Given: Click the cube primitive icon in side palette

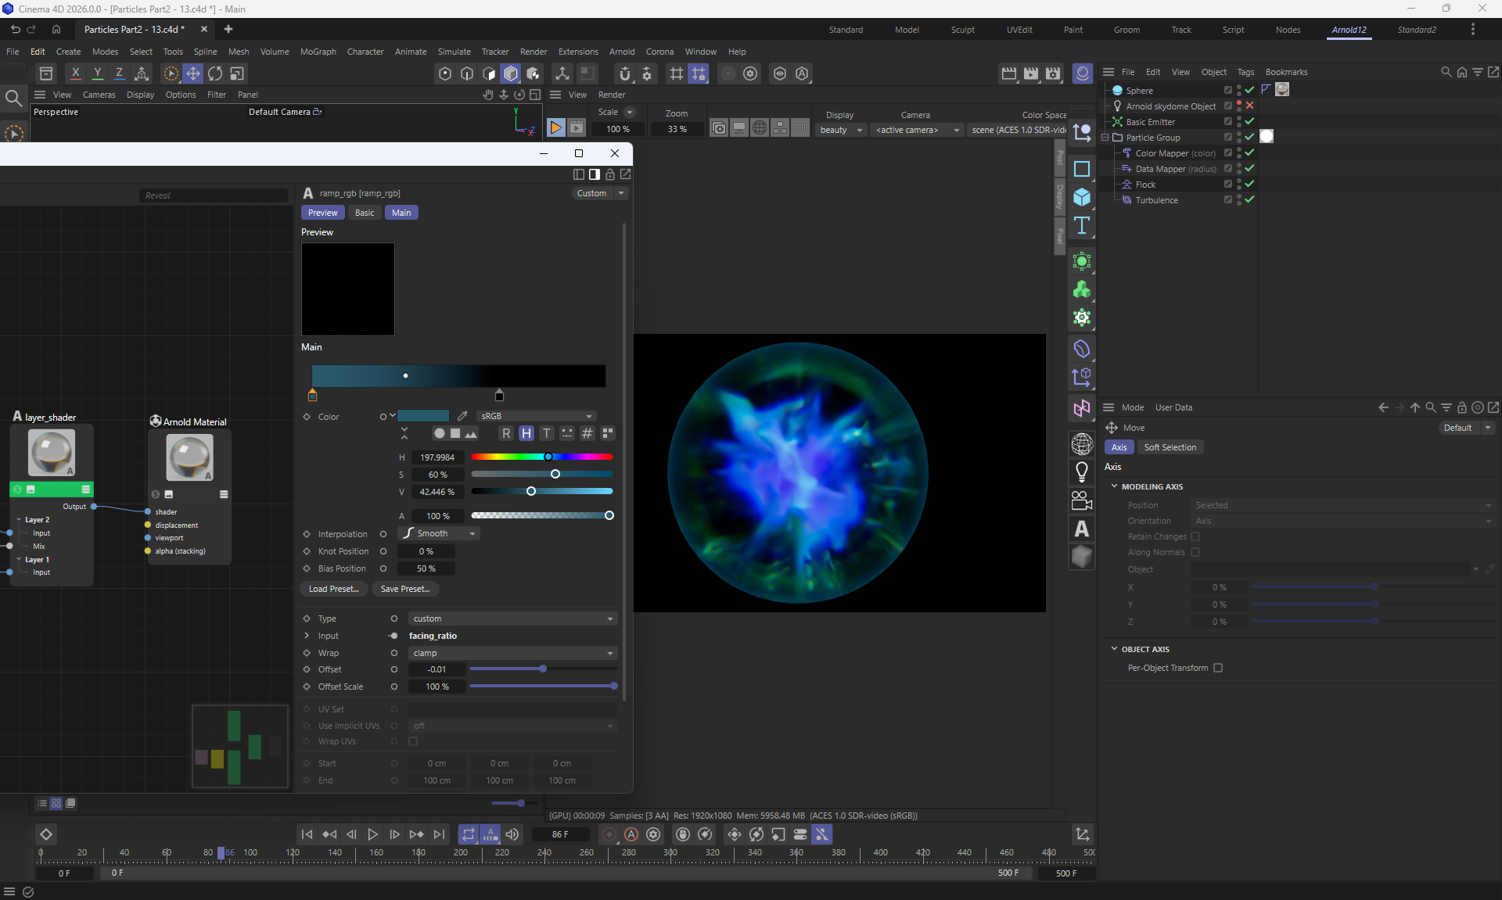Looking at the screenshot, I should 1082,197.
